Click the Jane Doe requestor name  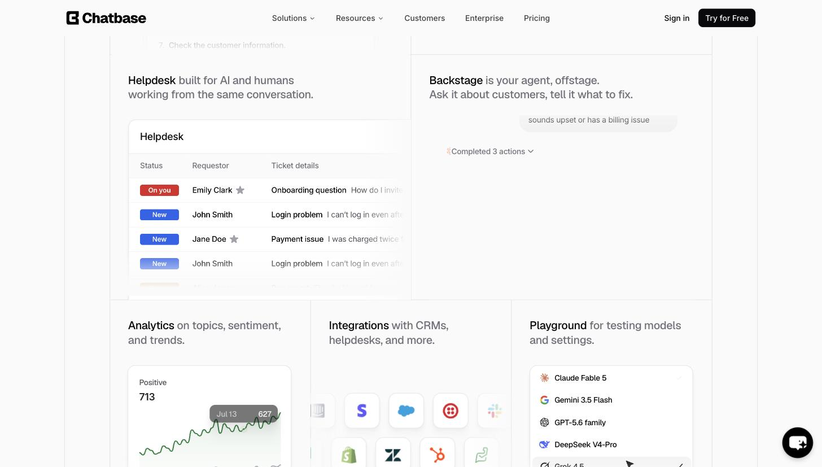point(209,239)
